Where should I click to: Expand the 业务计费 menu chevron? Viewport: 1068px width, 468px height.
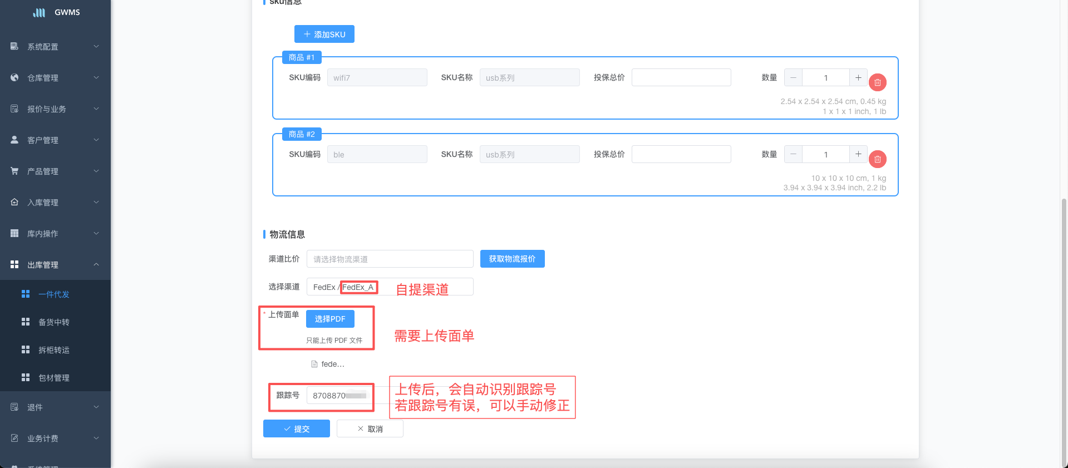click(x=96, y=438)
